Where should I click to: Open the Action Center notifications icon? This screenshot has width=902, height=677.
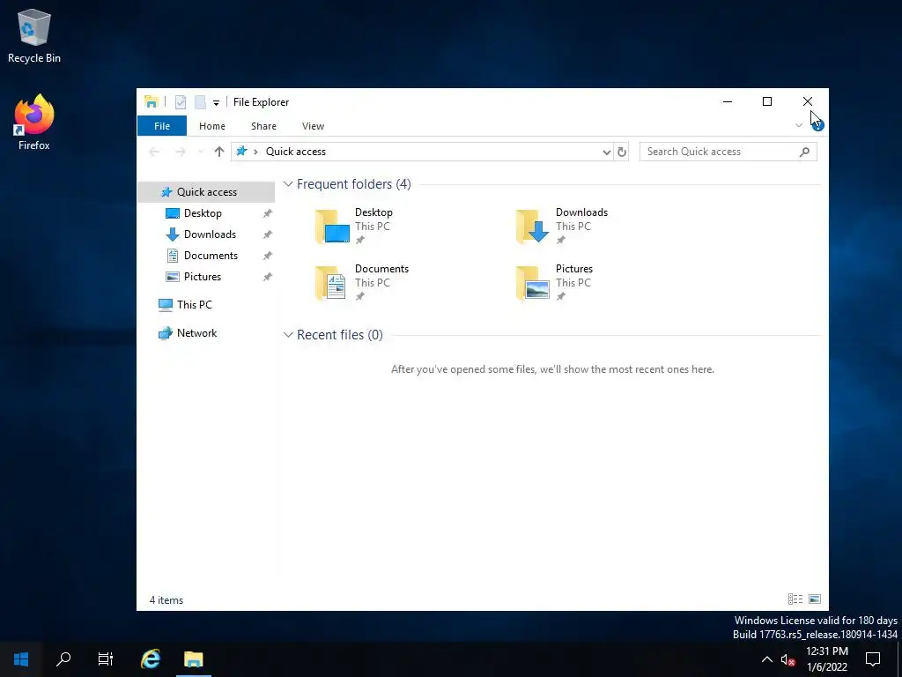[x=873, y=659]
